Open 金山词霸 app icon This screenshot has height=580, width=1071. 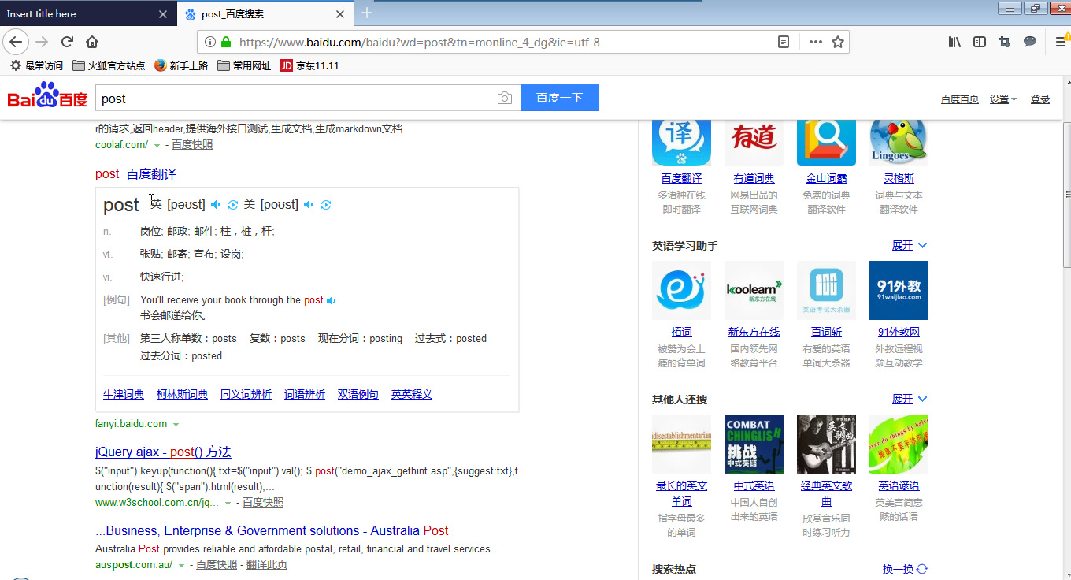tap(826, 142)
